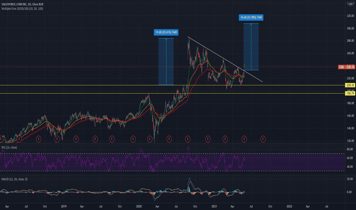This screenshot has width=356, height=210.
Task: Select the blue measure box labeled 31.98%
Action: tap(251, 47)
